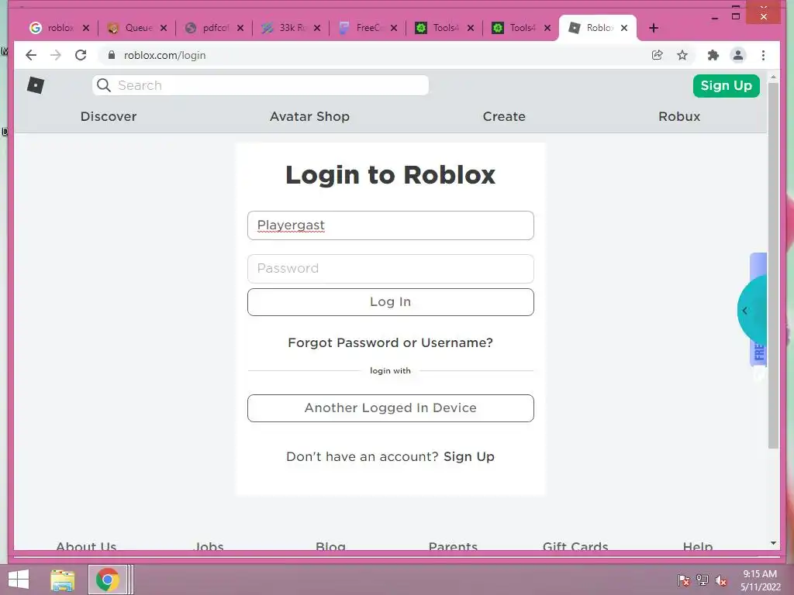Click the taskbar clock
Image resolution: width=794 pixels, height=595 pixels.
pyautogui.click(x=760, y=580)
